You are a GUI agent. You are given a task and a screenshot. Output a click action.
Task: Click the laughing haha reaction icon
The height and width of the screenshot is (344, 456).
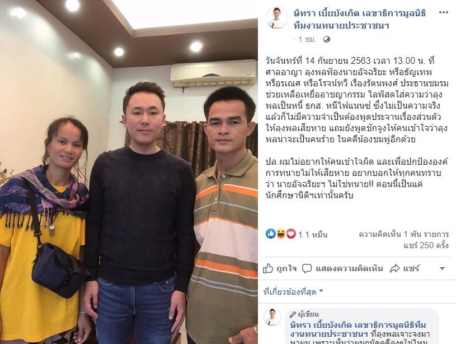281,234
